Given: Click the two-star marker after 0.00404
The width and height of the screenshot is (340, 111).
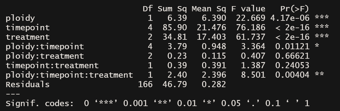Looking at the screenshot, I should 319,74.
